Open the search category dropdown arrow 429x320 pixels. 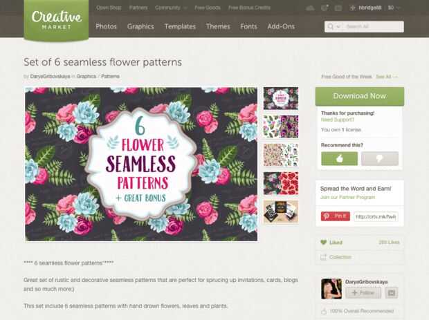(338, 27)
